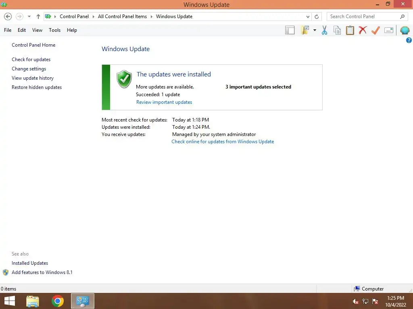
Task: Click Check for updates link
Action: (x=31, y=60)
